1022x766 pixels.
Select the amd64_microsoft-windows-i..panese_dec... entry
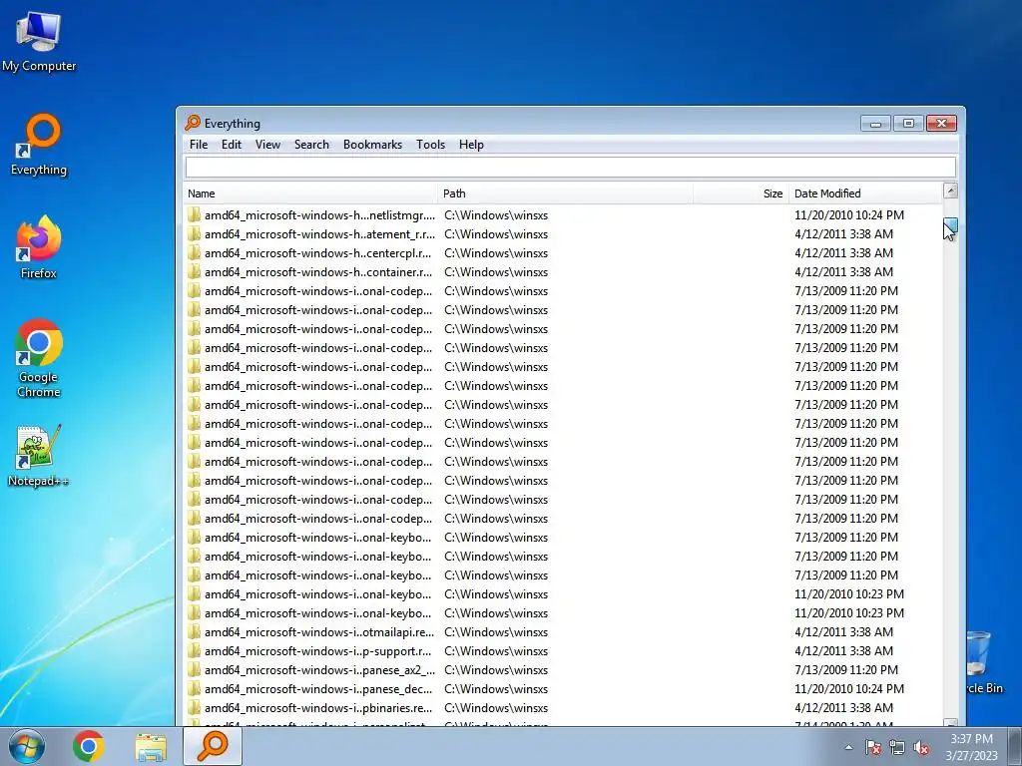click(x=318, y=688)
